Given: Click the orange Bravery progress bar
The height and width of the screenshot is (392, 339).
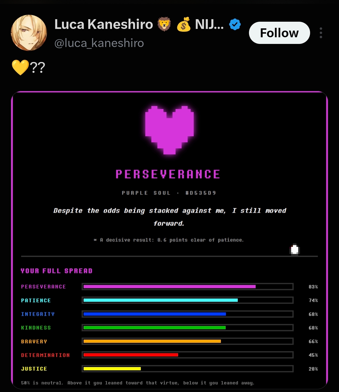Looking at the screenshot, I should tap(188, 341).
